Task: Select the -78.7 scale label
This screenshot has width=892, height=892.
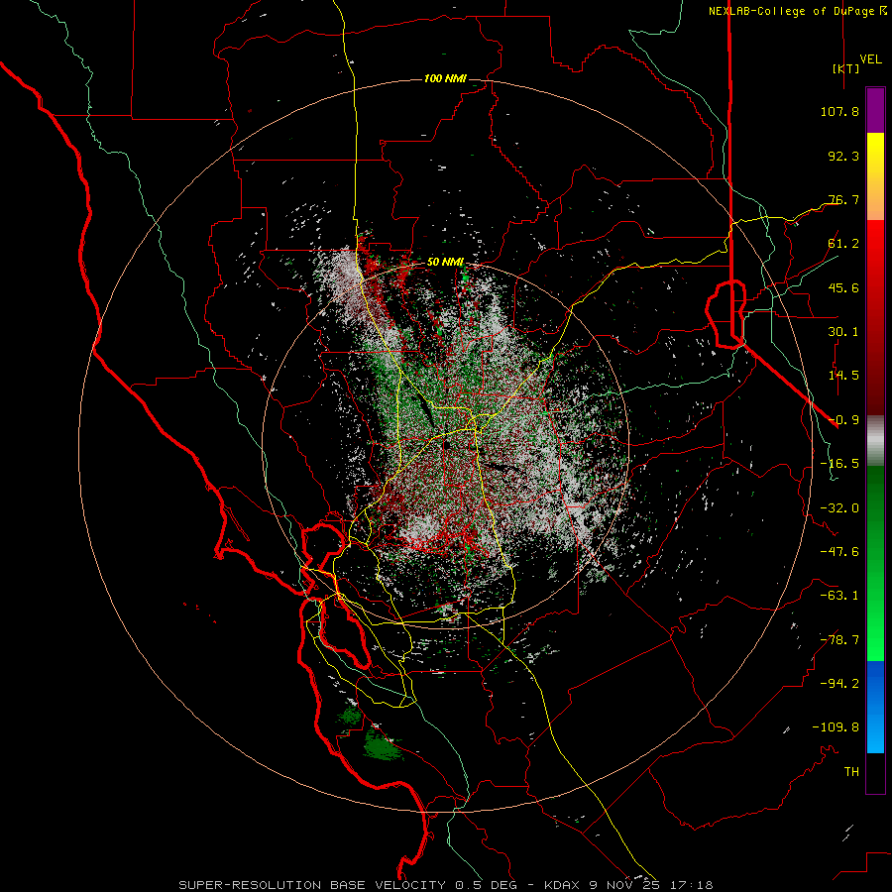Action: [x=839, y=640]
